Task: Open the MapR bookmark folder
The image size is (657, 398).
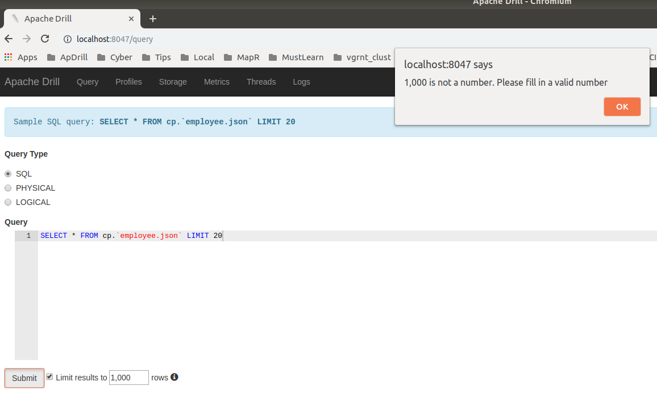Action: pyautogui.click(x=242, y=57)
